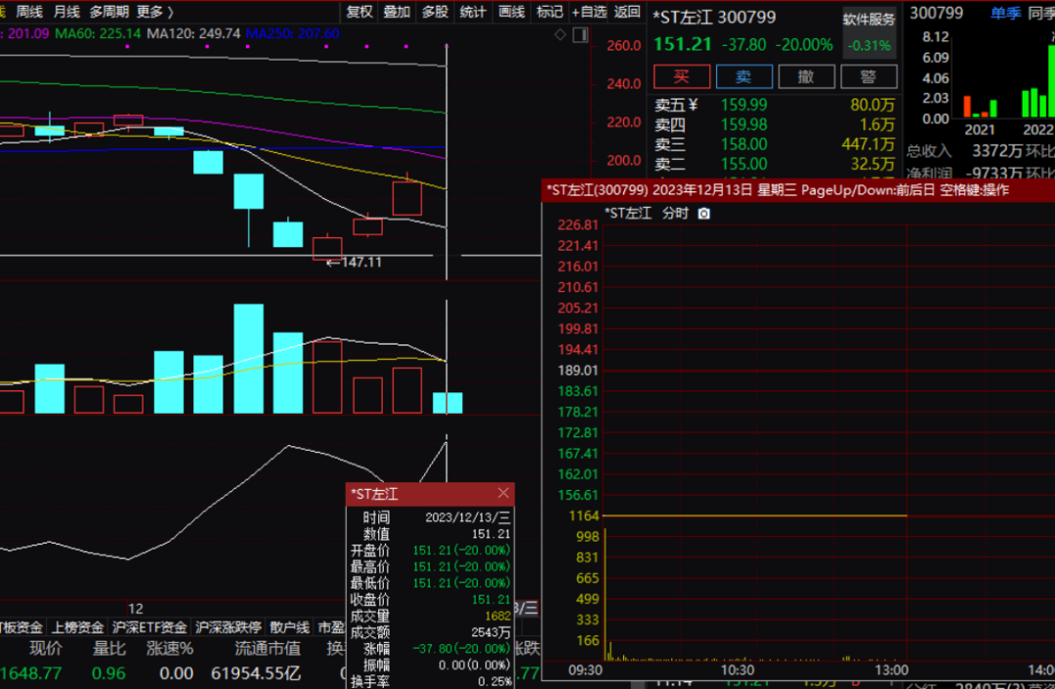Click the 151.21 current price in quote panel
The height and width of the screenshot is (689, 1055).
pyautogui.click(x=682, y=44)
